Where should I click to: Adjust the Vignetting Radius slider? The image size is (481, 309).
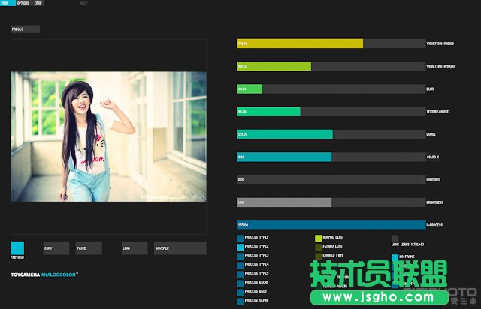click(331, 44)
